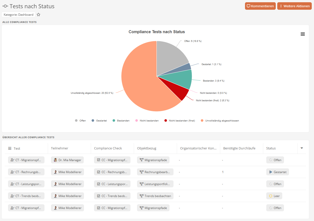Image resolution: width=314 pixels, height=221 pixels.
Task: Click Dr. Mia Manager avatar chip
Action: click(67, 160)
